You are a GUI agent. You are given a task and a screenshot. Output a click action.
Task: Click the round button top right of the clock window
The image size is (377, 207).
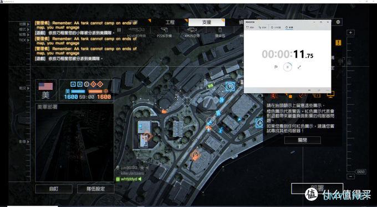click(x=338, y=22)
